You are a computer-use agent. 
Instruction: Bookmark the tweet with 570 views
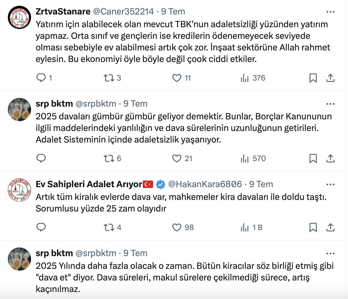point(313,158)
